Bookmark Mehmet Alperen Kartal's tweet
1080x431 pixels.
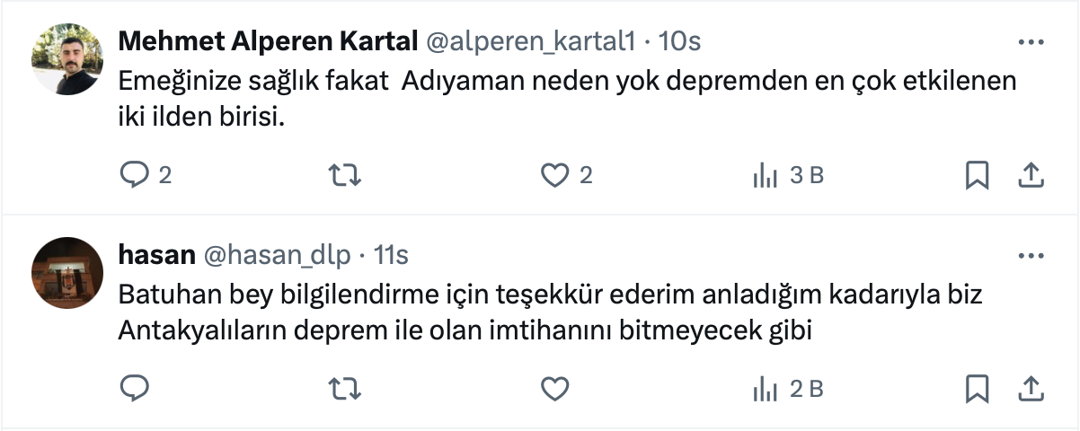tap(977, 175)
